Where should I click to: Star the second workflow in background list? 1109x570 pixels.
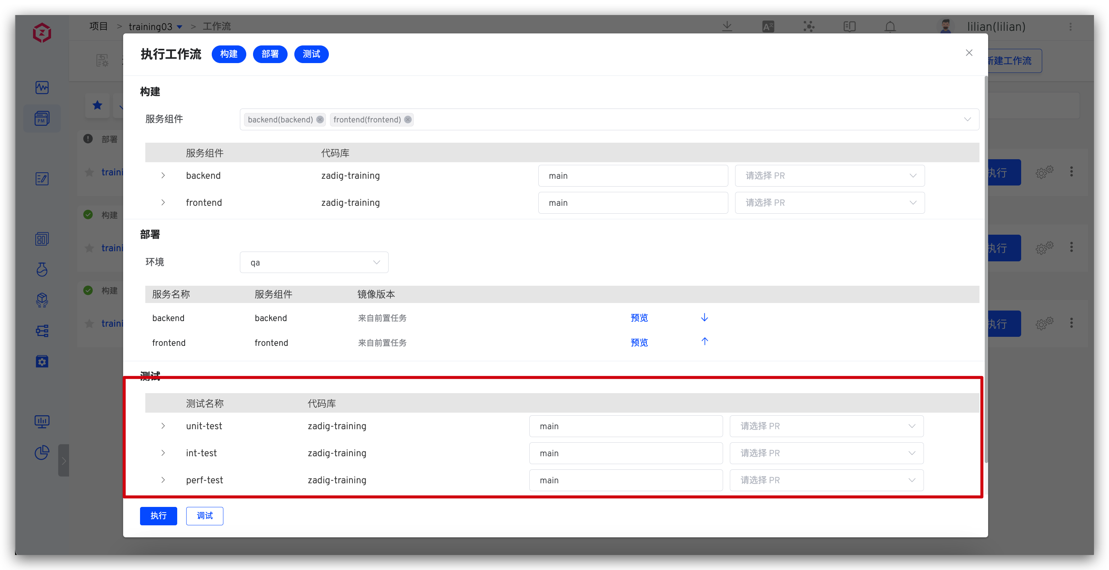tap(89, 248)
